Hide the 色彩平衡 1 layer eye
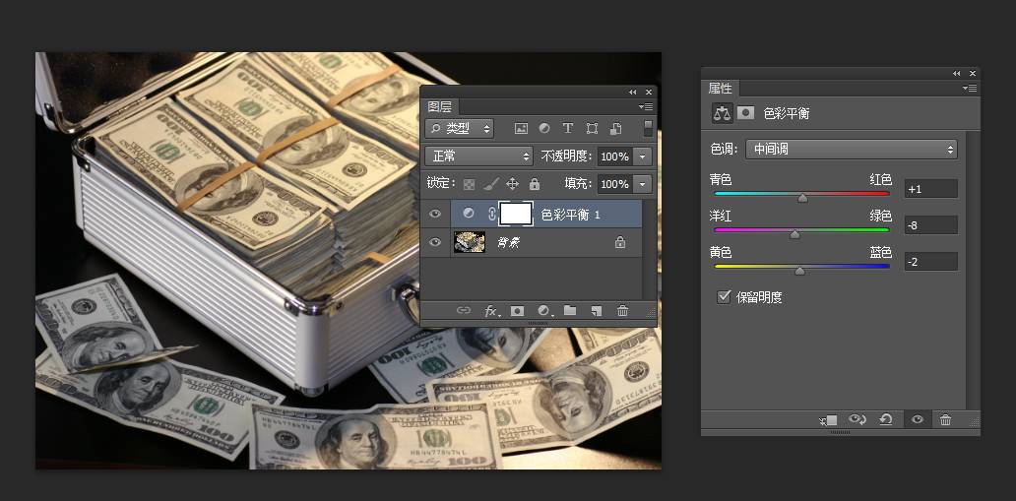 (435, 214)
